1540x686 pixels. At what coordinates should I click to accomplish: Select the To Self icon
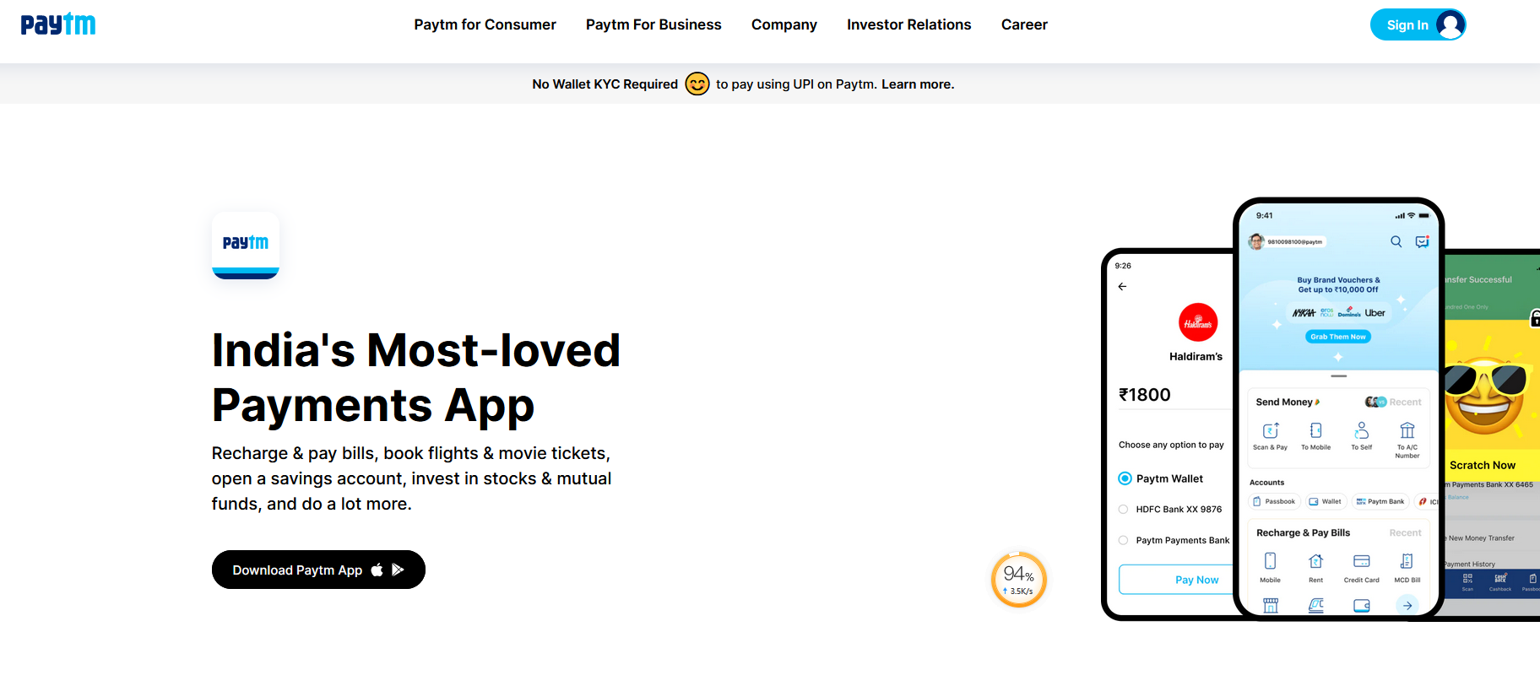pyautogui.click(x=1362, y=430)
